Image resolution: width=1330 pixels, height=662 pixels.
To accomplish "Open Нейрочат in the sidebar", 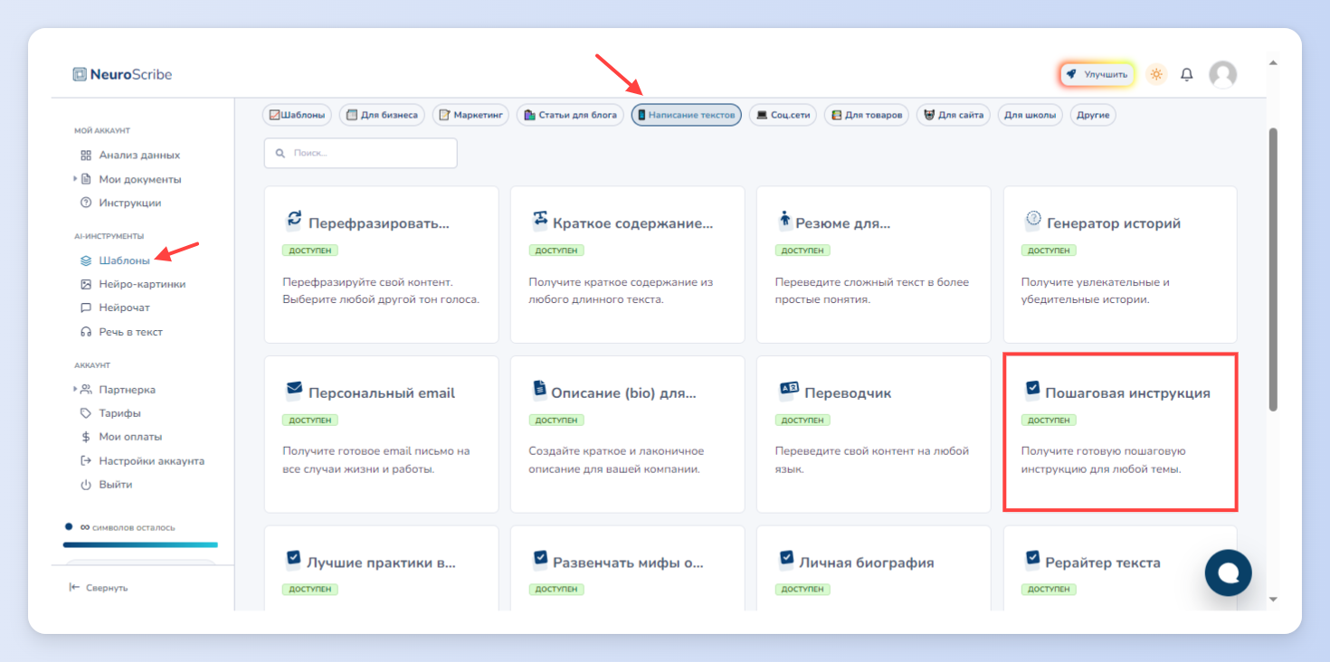I will click(115, 307).
